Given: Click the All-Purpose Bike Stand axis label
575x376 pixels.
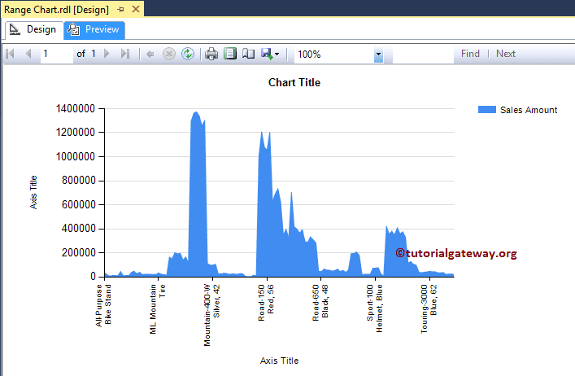Looking at the screenshot, I should [x=103, y=305].
